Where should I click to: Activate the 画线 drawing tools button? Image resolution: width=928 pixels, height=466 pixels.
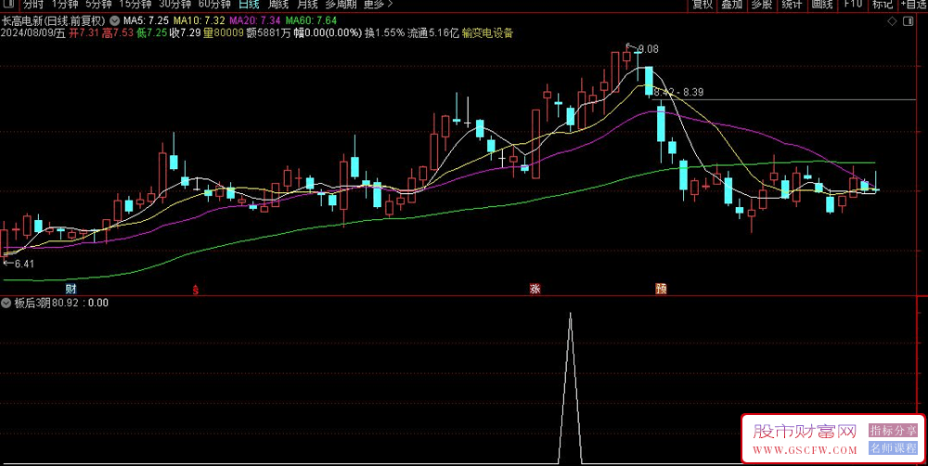pos(822,4)
